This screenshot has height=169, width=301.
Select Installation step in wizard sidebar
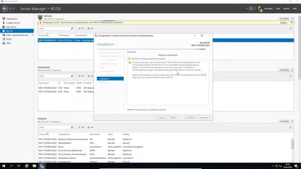110,79
